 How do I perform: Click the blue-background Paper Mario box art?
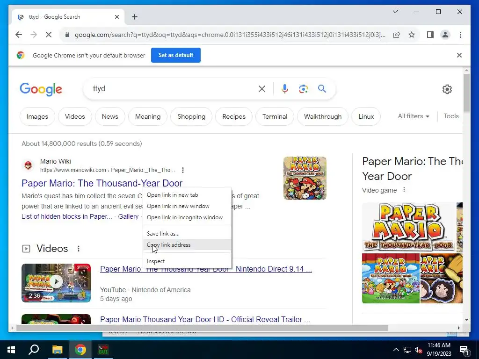pyautogui.click(x=391, y=279)
